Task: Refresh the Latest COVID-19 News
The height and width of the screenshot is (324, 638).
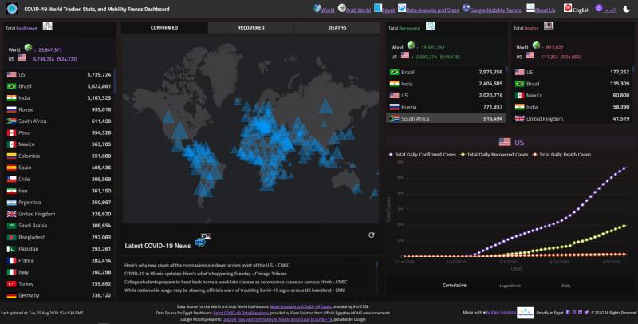Action: [371, 235]
